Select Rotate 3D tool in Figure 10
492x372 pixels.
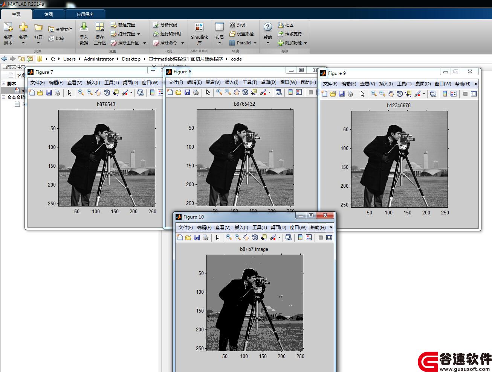point(255,237)
